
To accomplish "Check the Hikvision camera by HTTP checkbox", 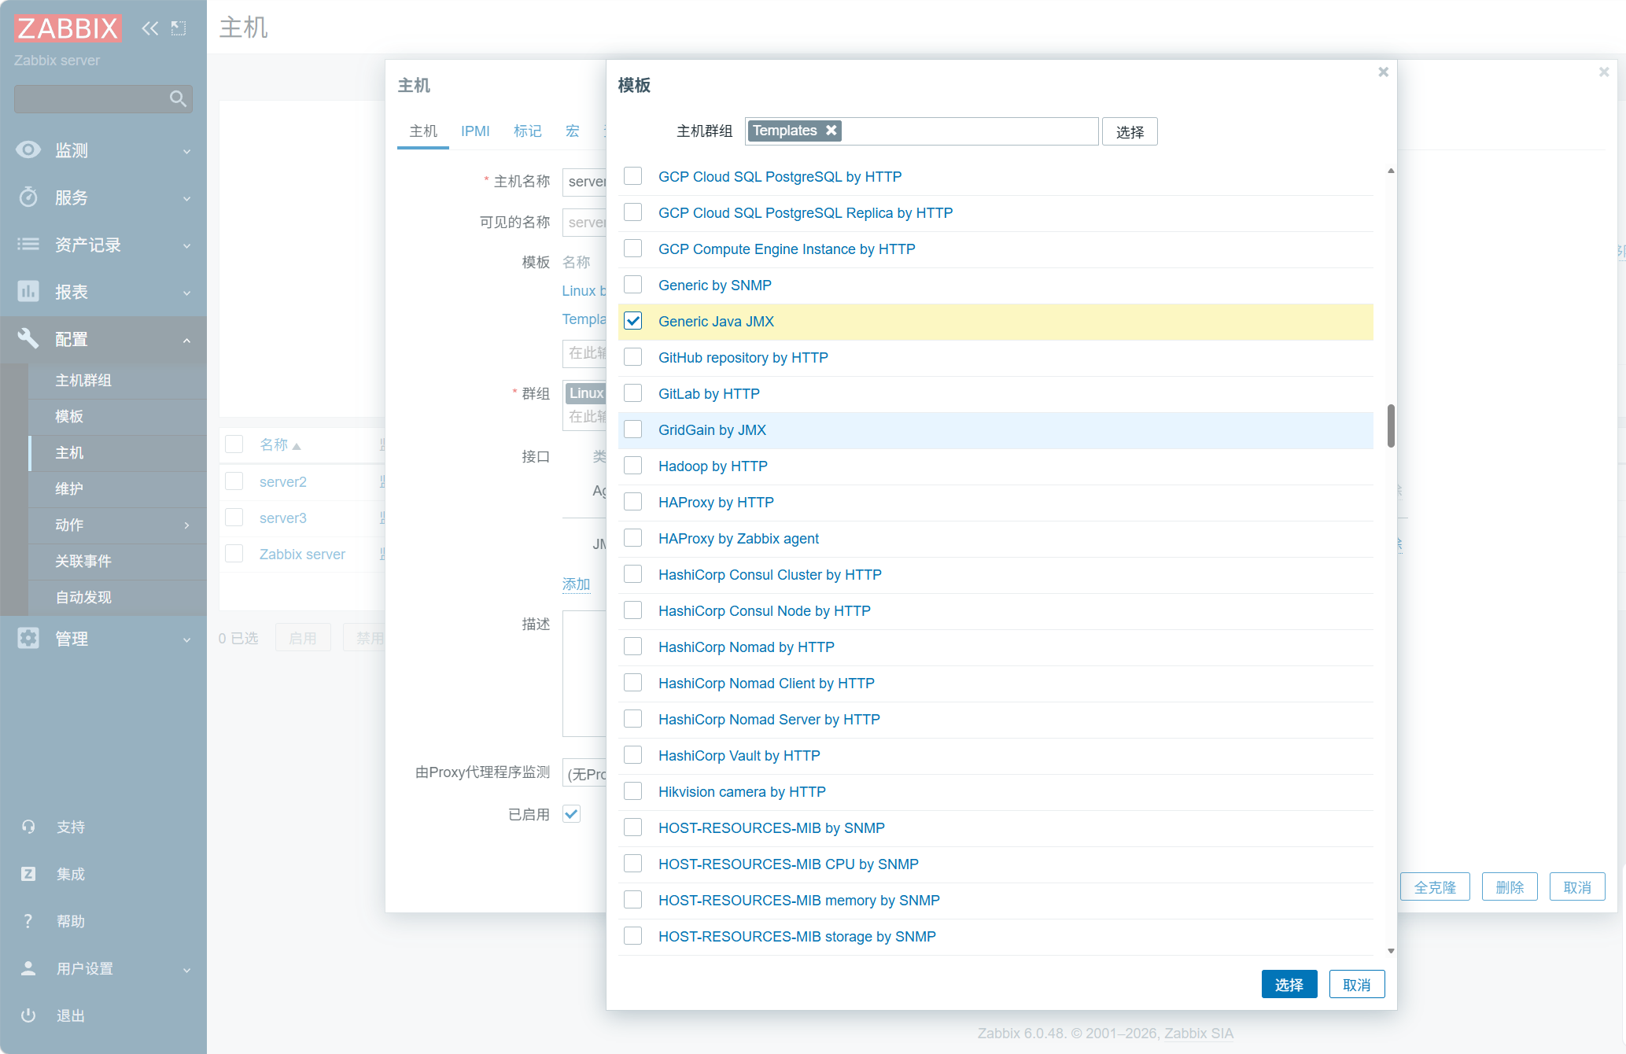I will coord(633,791).
